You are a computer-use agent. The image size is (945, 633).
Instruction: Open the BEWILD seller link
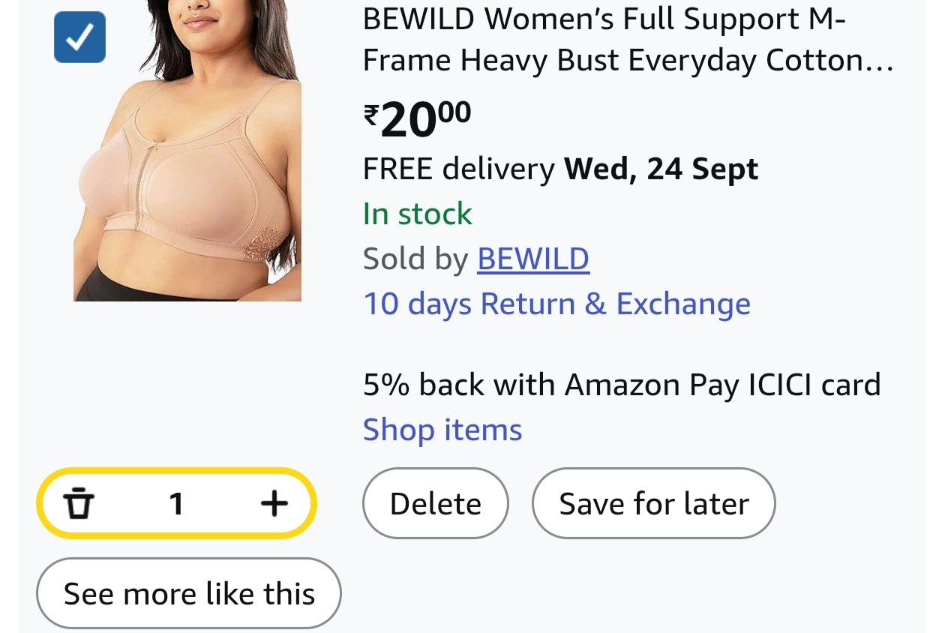(533, 259)
